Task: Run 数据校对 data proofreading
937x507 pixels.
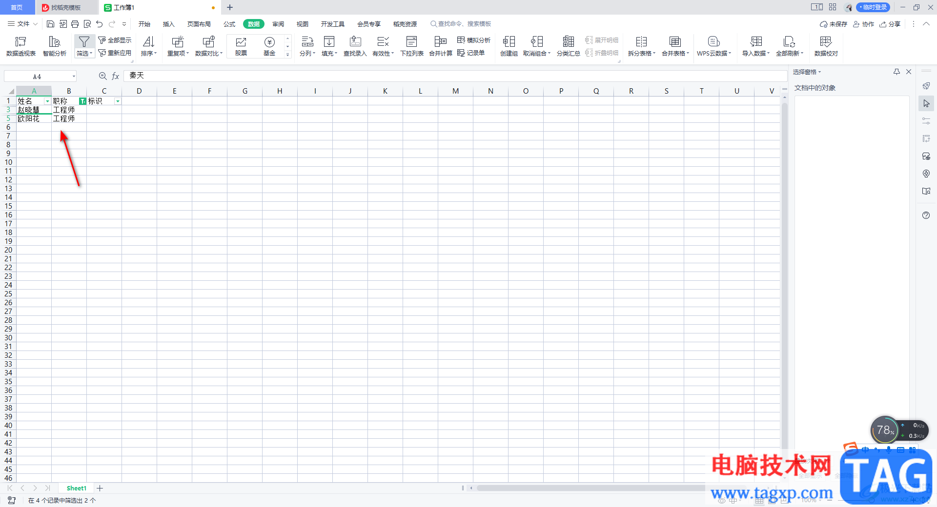Action: (x=826, y=46)
